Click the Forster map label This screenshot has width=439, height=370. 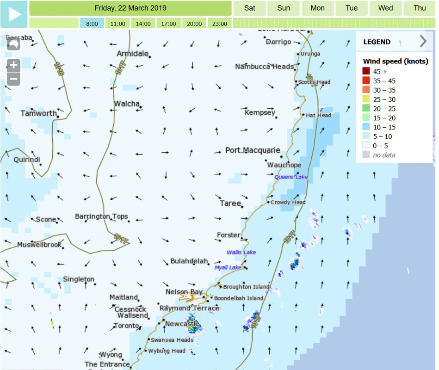(x=229, y=235)
